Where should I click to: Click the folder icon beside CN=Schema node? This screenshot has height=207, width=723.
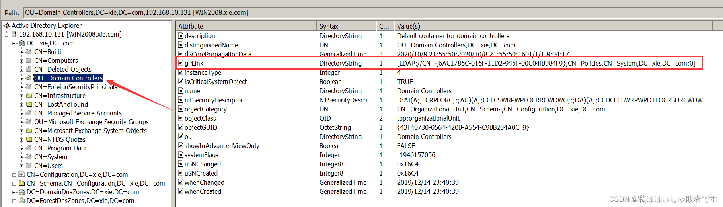[x=21, y=183]
